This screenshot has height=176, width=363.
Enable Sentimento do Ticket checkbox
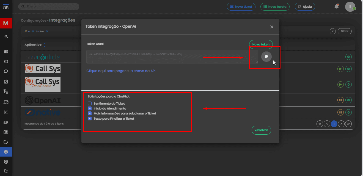pyautogui.click(x=90, y=103)
